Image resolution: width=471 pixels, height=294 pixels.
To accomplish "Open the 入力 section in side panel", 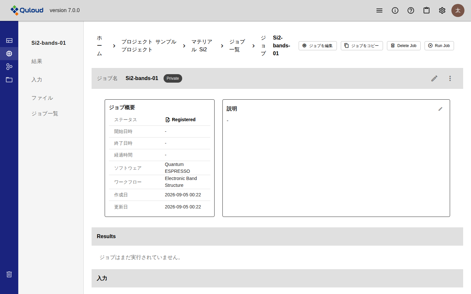I will click(37, 80).
